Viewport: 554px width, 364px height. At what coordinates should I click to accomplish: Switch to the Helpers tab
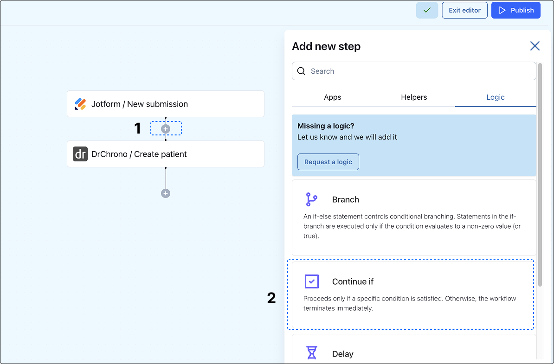pos(414,97)
